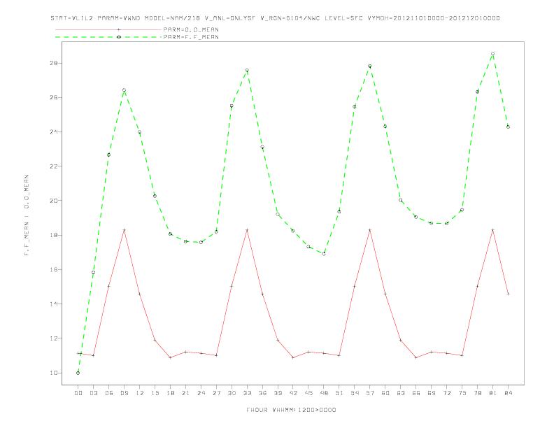Click x-axis tick label 24
This screenshot has width=554, height=428.
coord(201,393)
